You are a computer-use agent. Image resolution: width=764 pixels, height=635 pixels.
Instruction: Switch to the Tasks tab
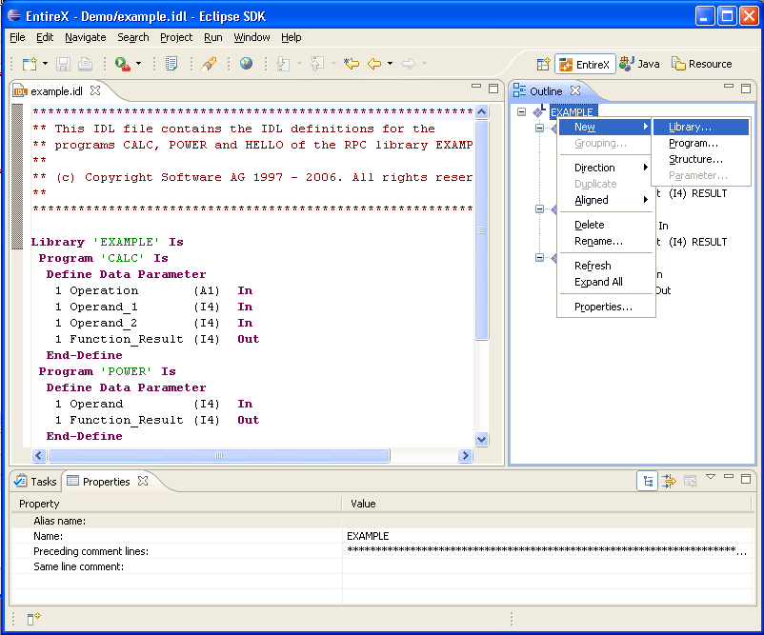pyautogui.click(x=35, y=482)
